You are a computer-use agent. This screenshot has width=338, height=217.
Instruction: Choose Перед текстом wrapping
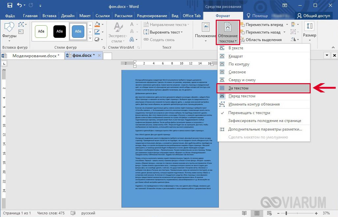point(264,96)
